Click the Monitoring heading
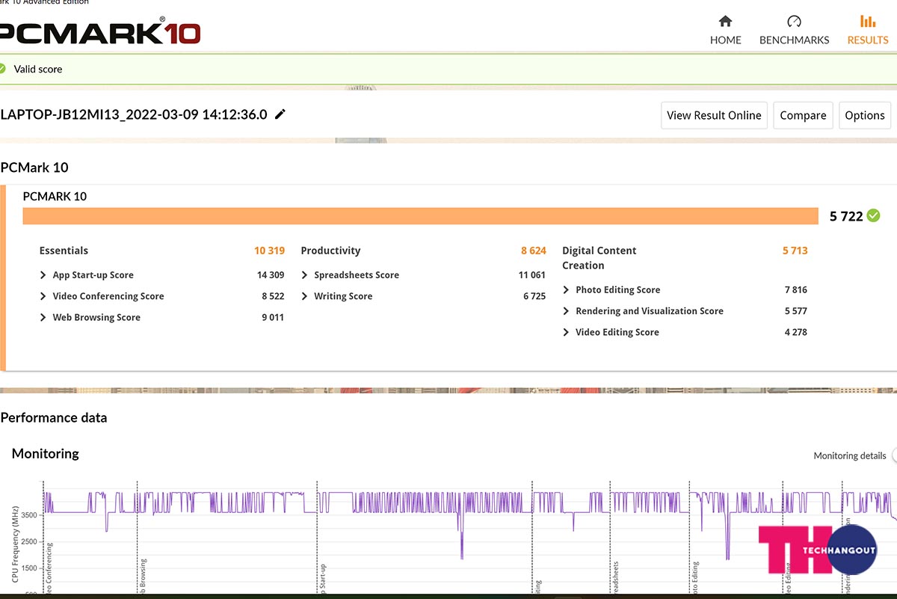 pos(46,453)
